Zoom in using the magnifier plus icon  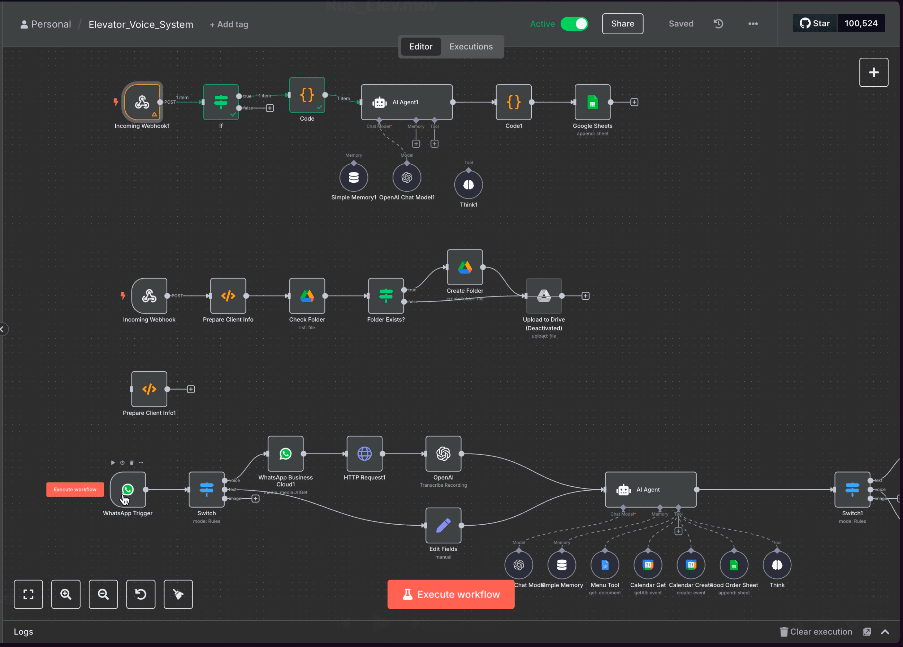point(66,595)
